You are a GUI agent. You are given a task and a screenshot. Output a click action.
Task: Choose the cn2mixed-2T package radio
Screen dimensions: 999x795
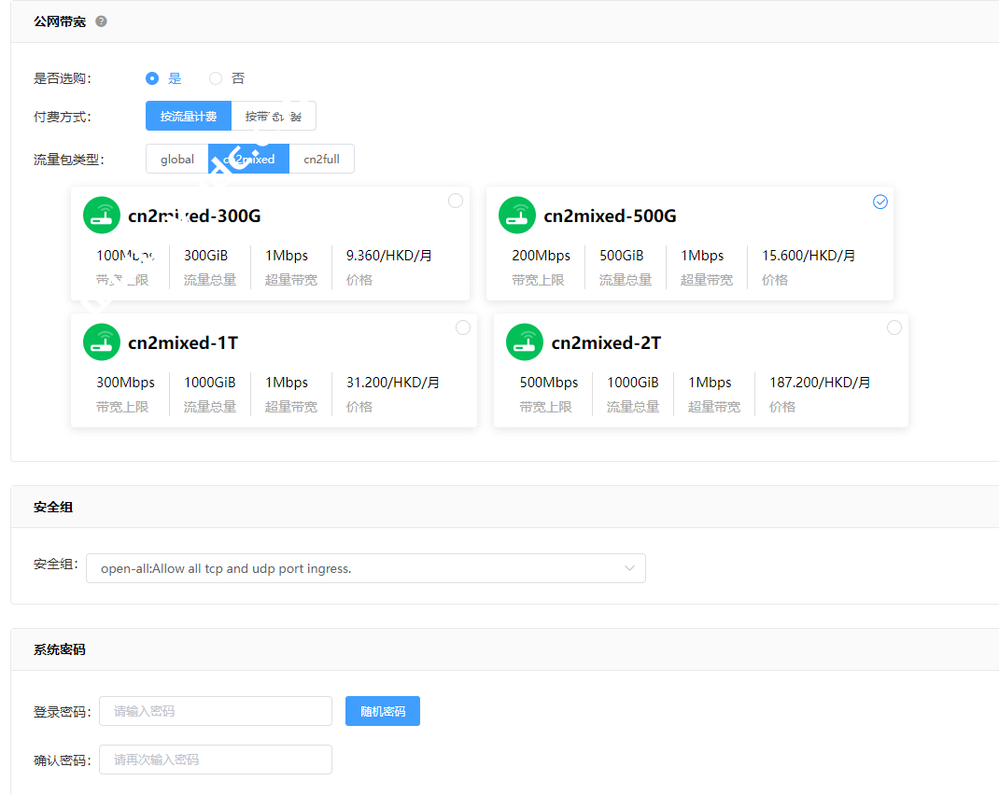click(x=894, y=328)
